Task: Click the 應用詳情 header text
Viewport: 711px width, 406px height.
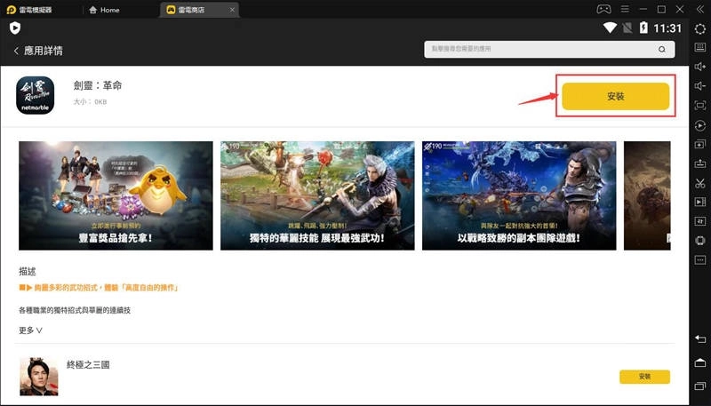Action: point(44,51)
